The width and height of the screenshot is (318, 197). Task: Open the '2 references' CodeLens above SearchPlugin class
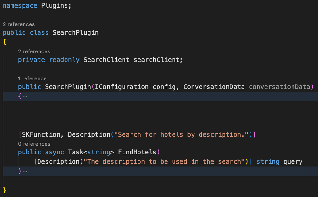(x=19, y=24)
